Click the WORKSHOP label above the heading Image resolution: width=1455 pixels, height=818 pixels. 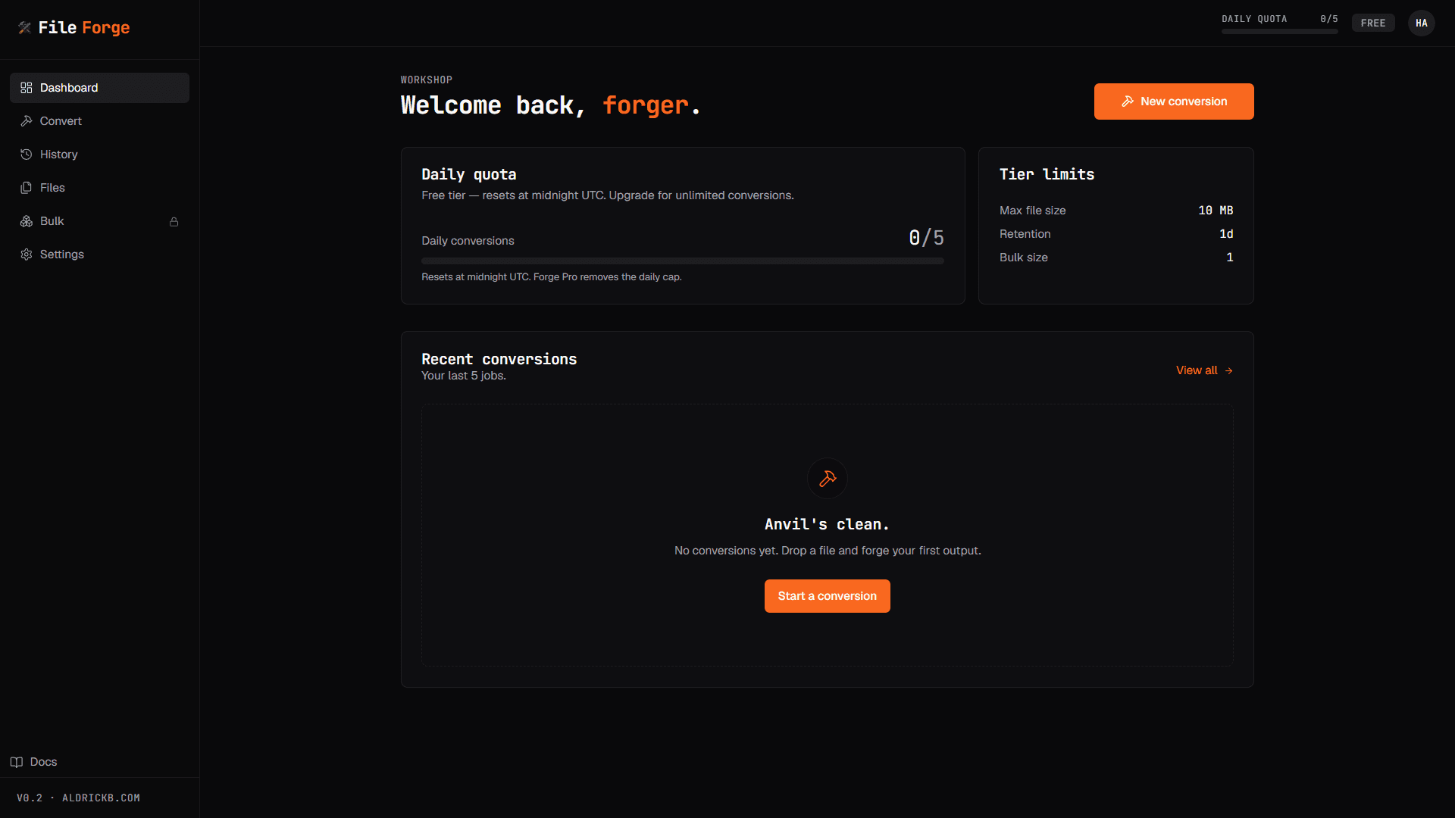pyautogui.click(x=427, y=80)
